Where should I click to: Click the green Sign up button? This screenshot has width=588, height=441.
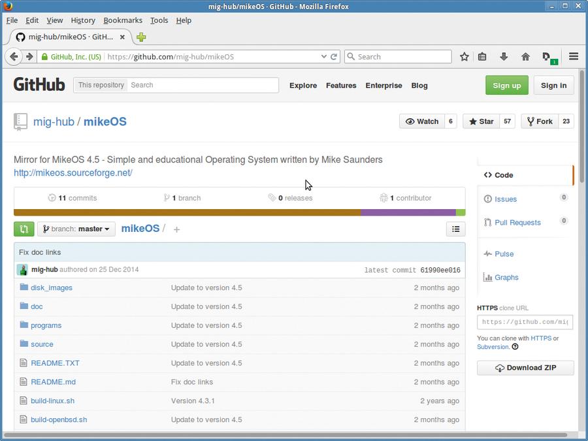506,85
